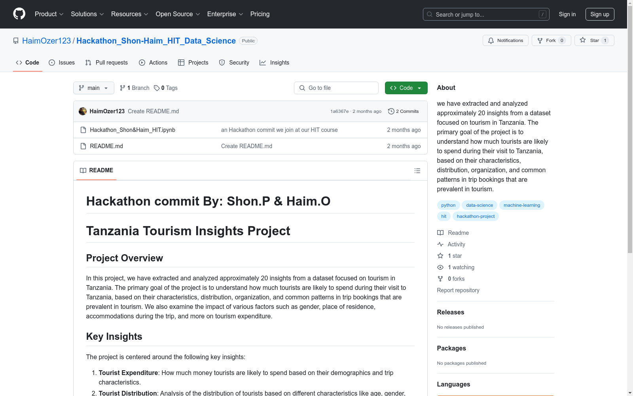Click the repository icon before HaimOzer123
This screenshot has width=633, height=396.
tap(16, 41)
